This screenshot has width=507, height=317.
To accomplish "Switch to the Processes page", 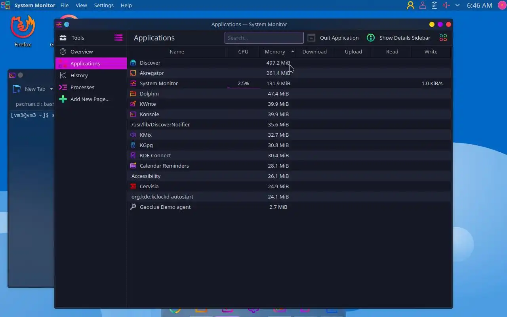I will point(91,87).
